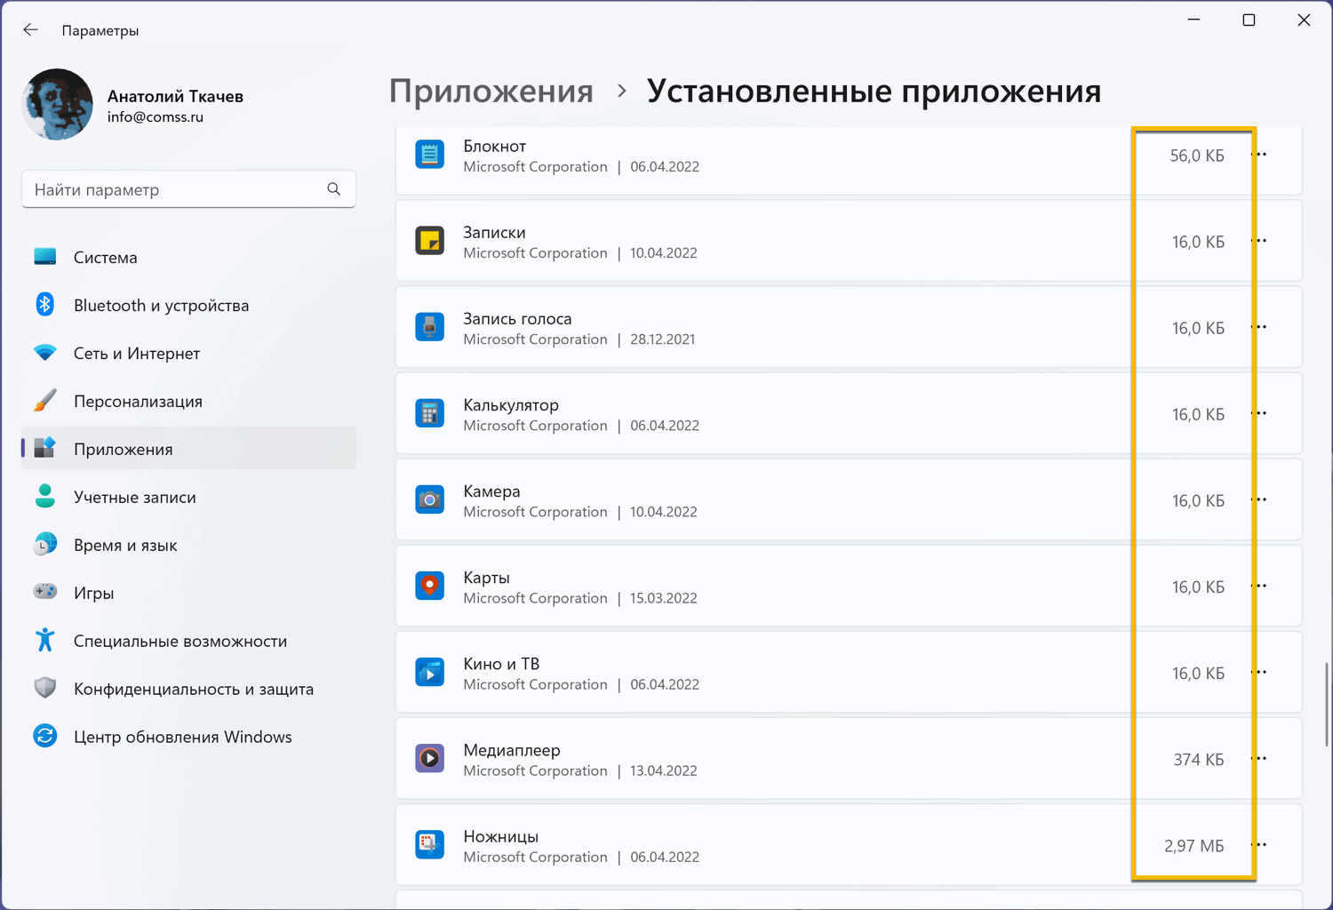This screenshot has height=910, width=1333.
Task: Open more options for Записки
Action: [1259, 241]
